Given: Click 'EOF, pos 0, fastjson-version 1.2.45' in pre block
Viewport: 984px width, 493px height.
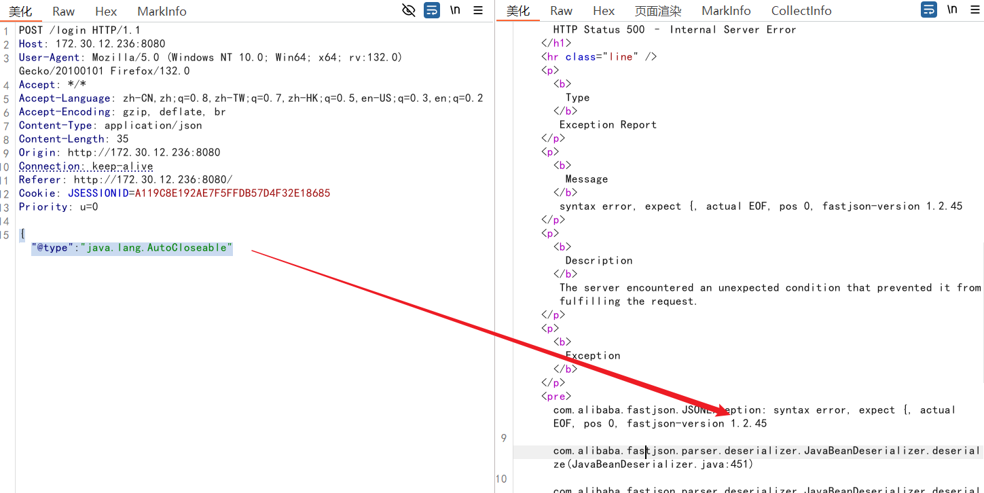Looking at the screenshot, I should [660, 423].
